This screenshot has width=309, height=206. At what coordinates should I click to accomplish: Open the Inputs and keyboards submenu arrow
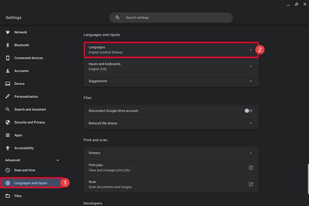(x=251, y=66)
